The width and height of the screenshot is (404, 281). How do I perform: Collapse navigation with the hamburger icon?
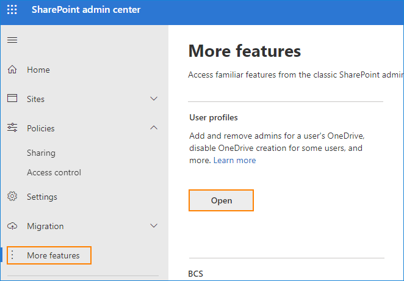pyautogui.click(x=12, y=40)
